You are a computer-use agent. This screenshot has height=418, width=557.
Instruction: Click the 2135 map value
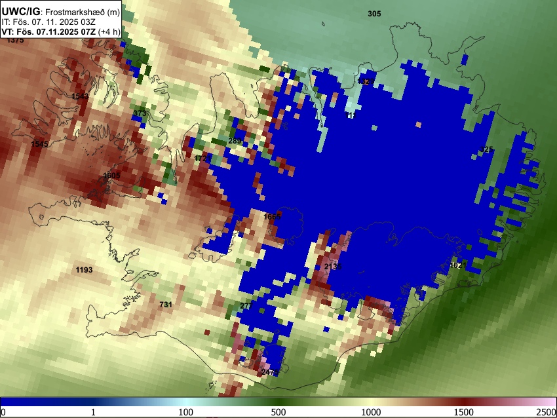click(x=333, y=267)
